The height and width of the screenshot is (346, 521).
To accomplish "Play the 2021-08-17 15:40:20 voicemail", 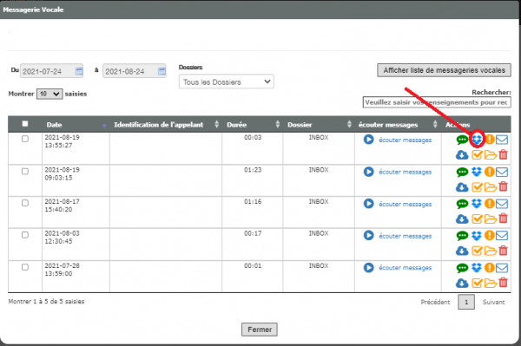I will [368, 204].
